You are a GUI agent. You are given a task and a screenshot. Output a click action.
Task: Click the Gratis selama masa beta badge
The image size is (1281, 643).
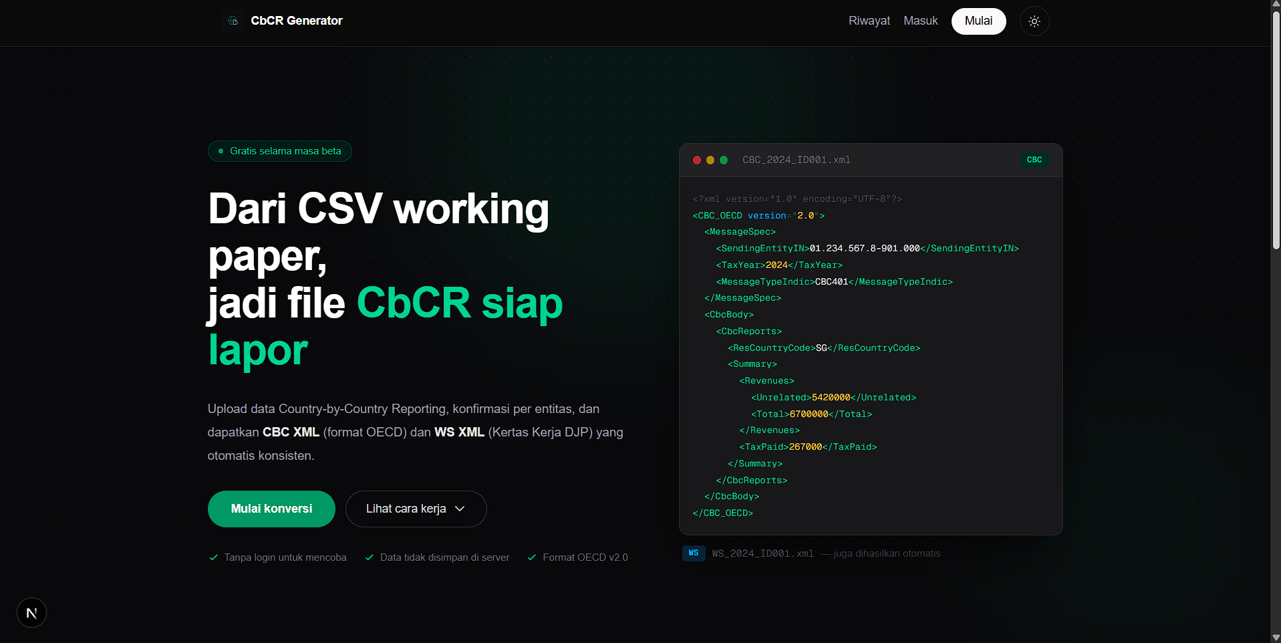click(280, 151)
